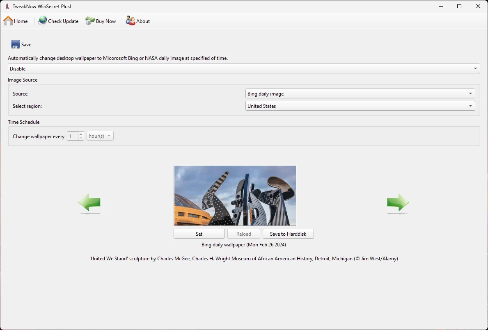The image size is (488, 330).
Task: Open the About people icon
Action: [131, 21]
